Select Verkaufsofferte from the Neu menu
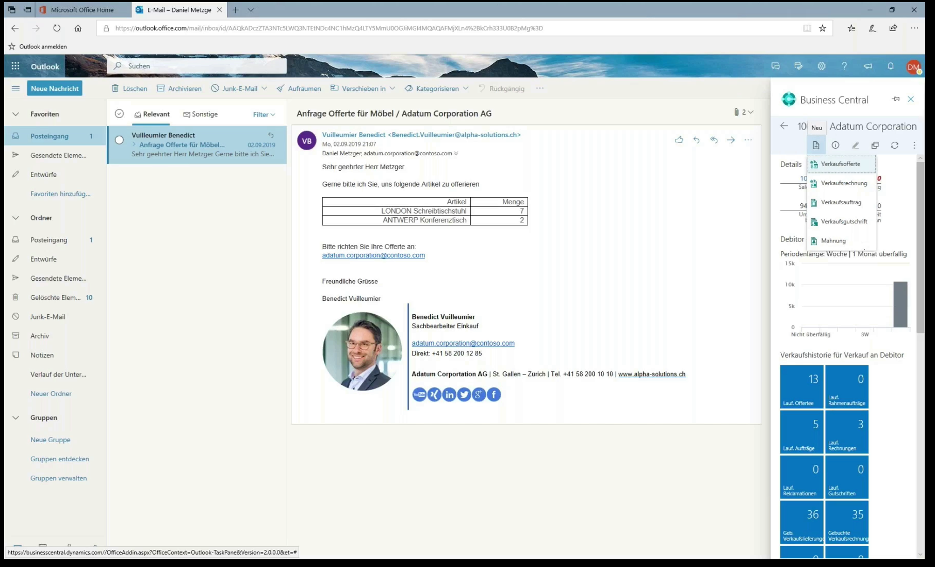The width and height of the screenshot is (935, 567). tap(842, 164)
